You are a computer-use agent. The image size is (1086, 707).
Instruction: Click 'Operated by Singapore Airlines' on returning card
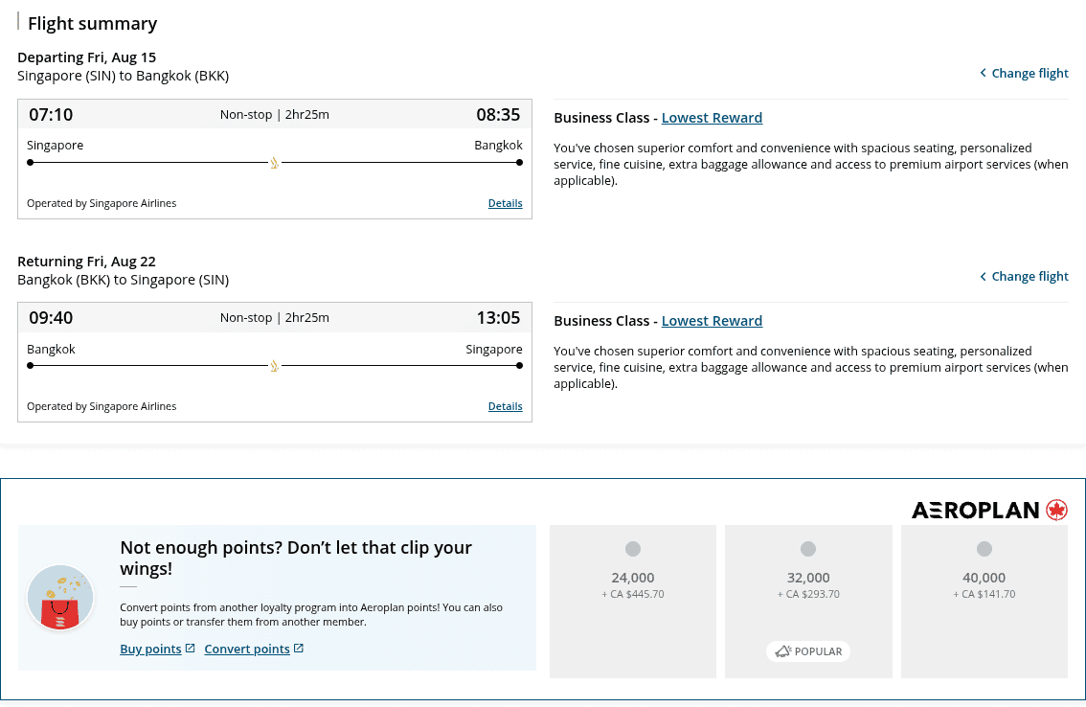coord(102,406)
